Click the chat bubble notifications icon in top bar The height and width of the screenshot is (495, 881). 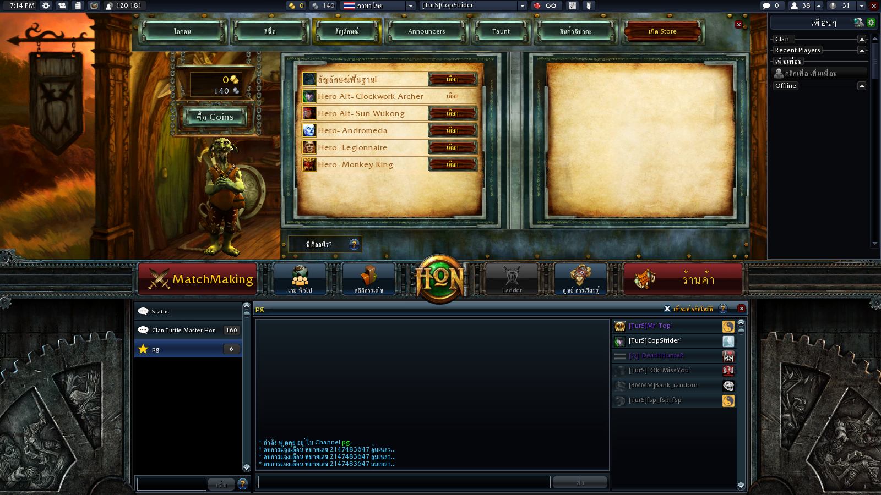(766, 5)
